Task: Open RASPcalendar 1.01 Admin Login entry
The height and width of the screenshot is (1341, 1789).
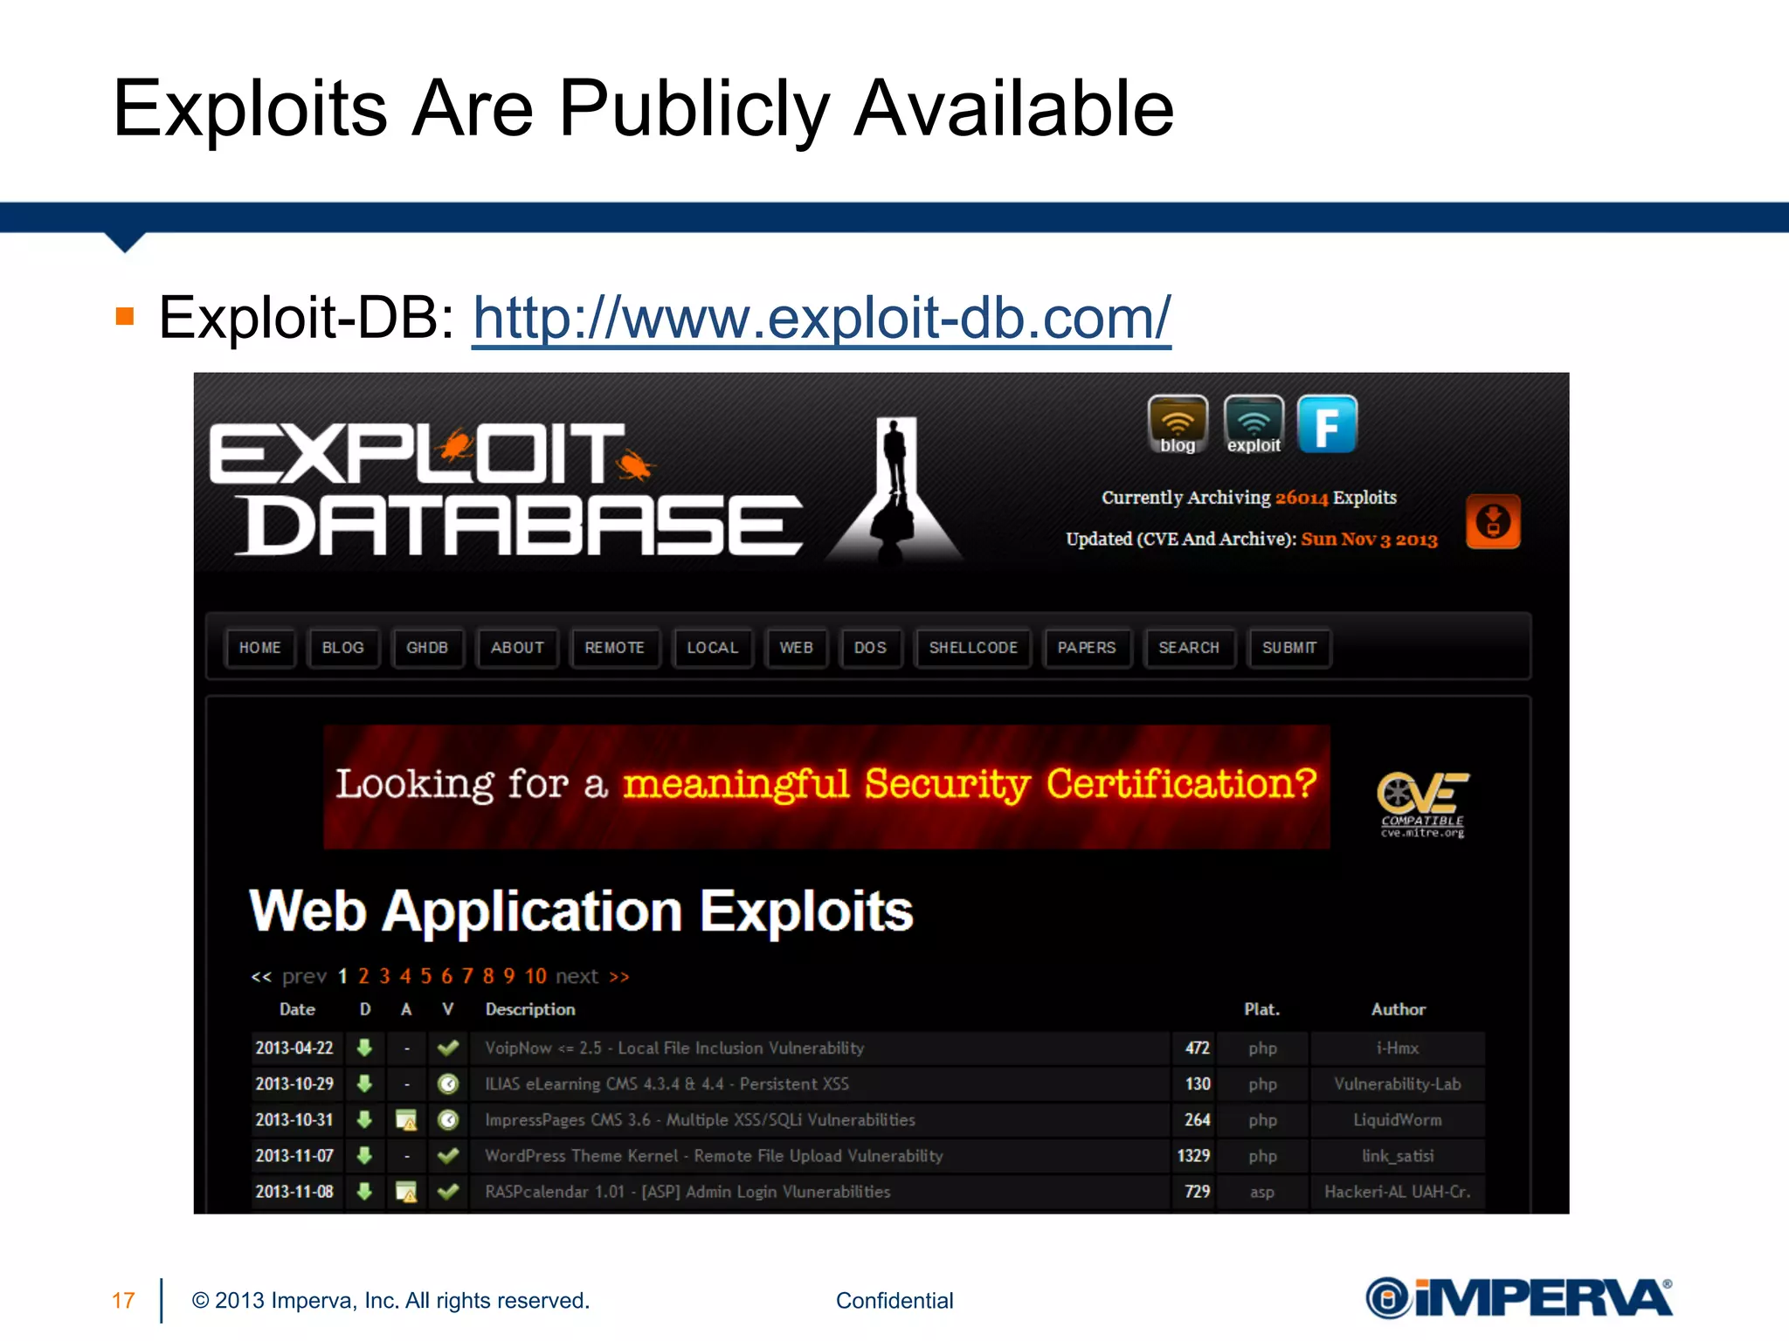Action: click(x=687, y=1191)
